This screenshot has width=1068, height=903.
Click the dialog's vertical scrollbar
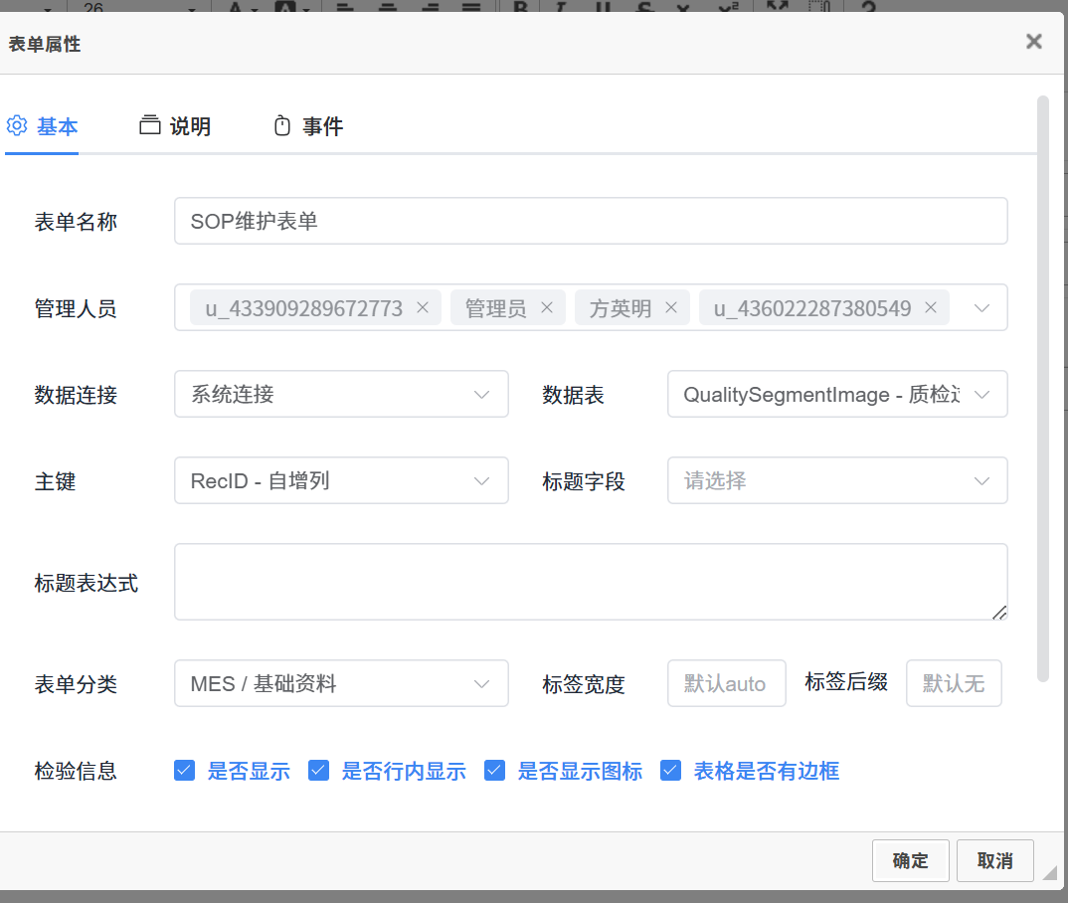(1042, 388)
